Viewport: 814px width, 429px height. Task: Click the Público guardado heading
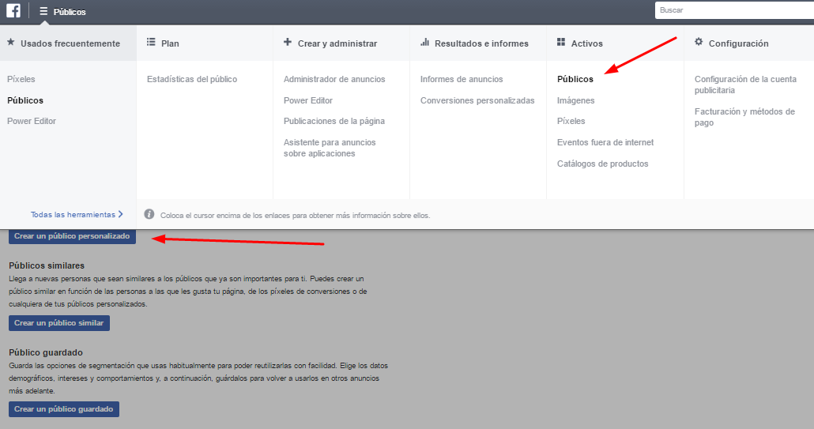click(x=46, y=352)
